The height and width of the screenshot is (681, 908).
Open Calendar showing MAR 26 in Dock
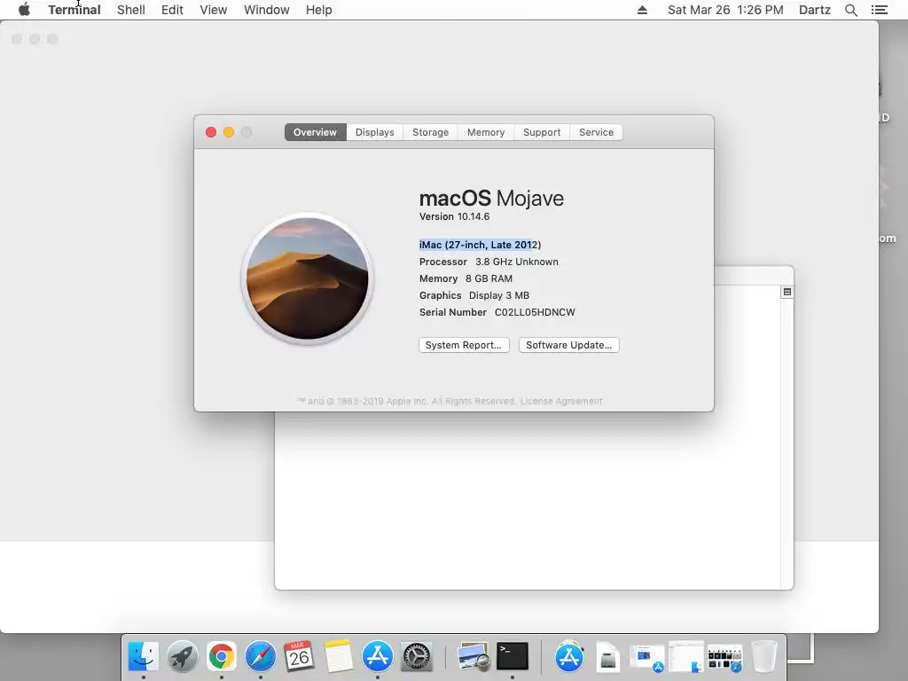pyautogui.click(x=299, y=657)
